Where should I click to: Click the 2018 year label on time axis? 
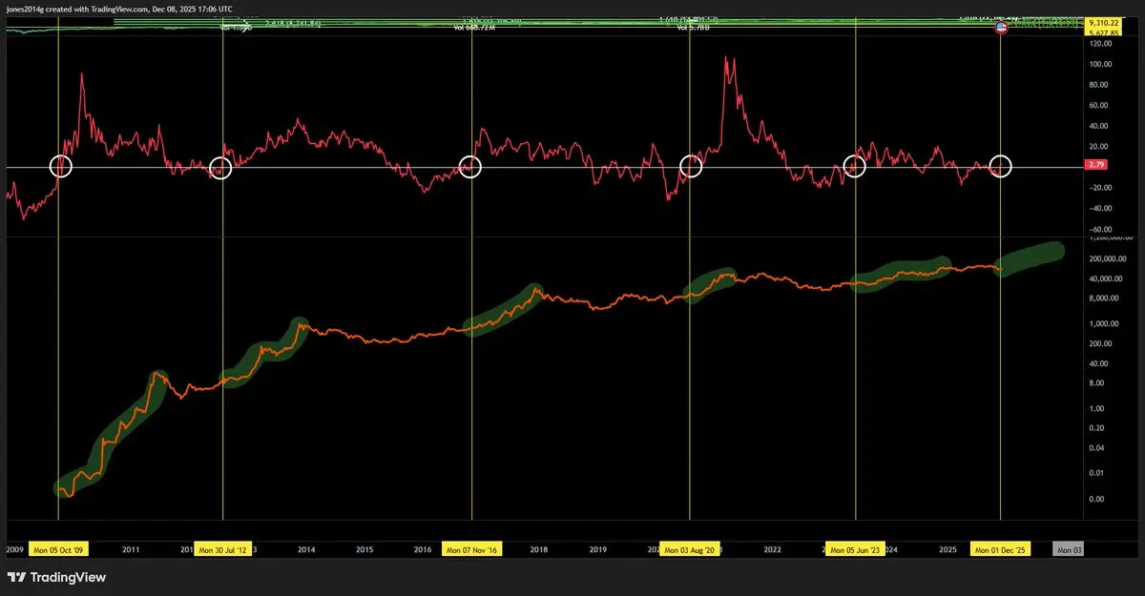point(539,550)
